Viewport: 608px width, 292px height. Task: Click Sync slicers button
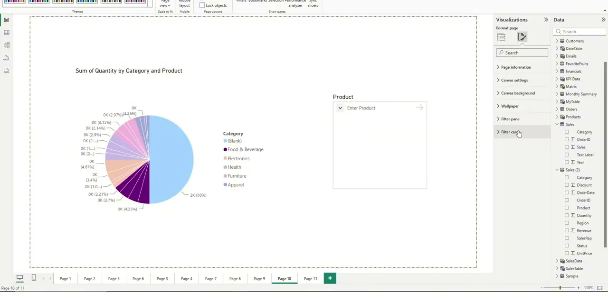coord(313,3)
